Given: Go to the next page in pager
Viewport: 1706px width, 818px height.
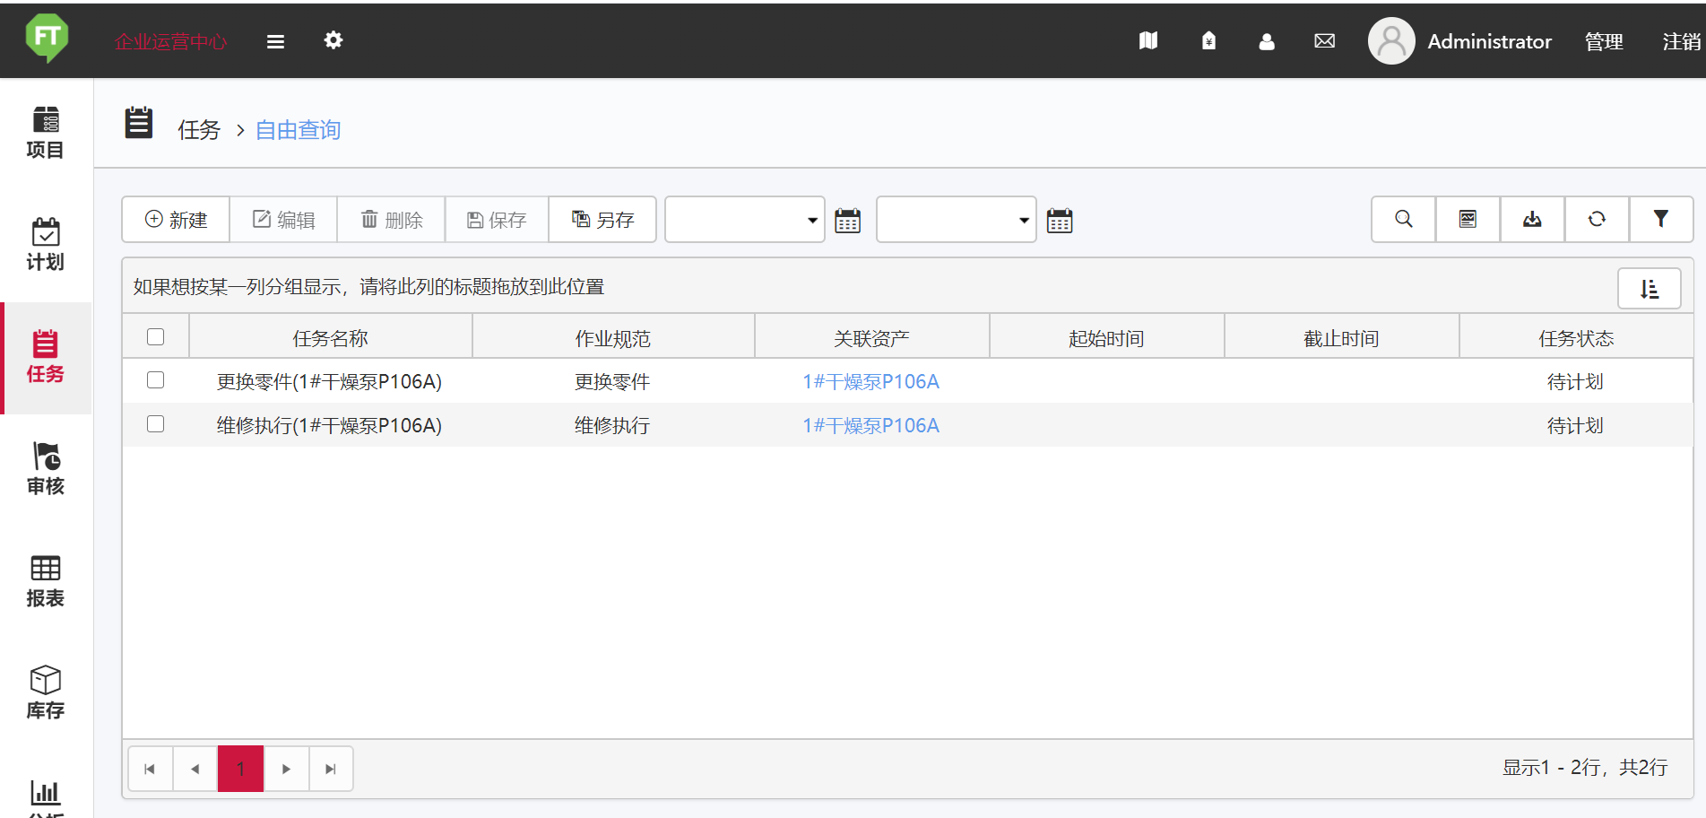Looking at the screenshot, I should point(286,769).
